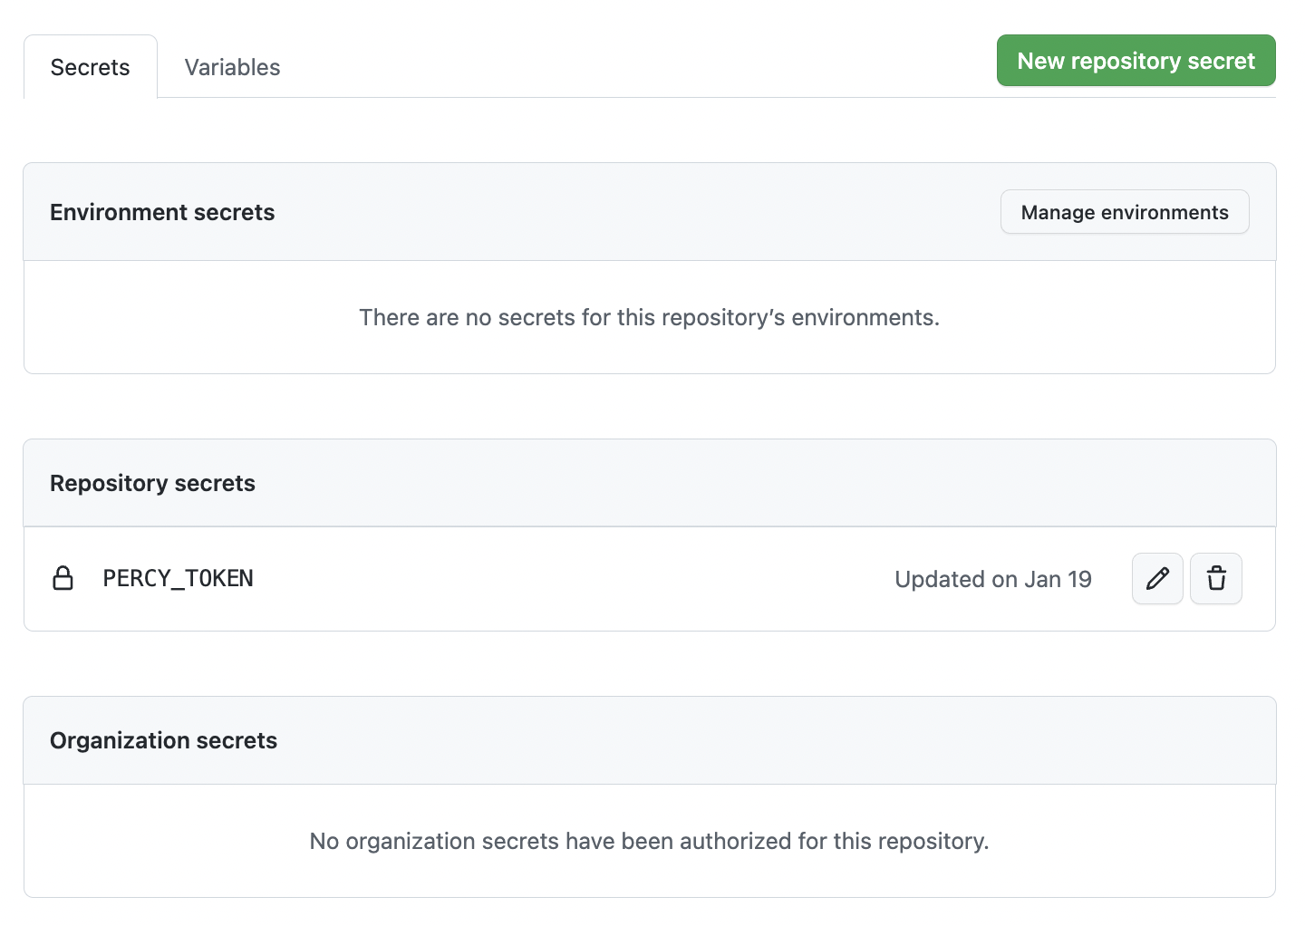Image resolution: width=1305 pixels, height=926 pixels.
Task: Switch to the Variables tab
Action: 232,67
